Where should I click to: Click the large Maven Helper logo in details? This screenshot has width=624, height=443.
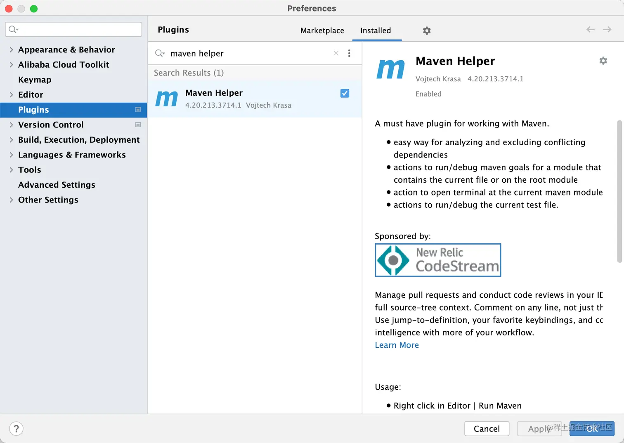click(390, 69)
